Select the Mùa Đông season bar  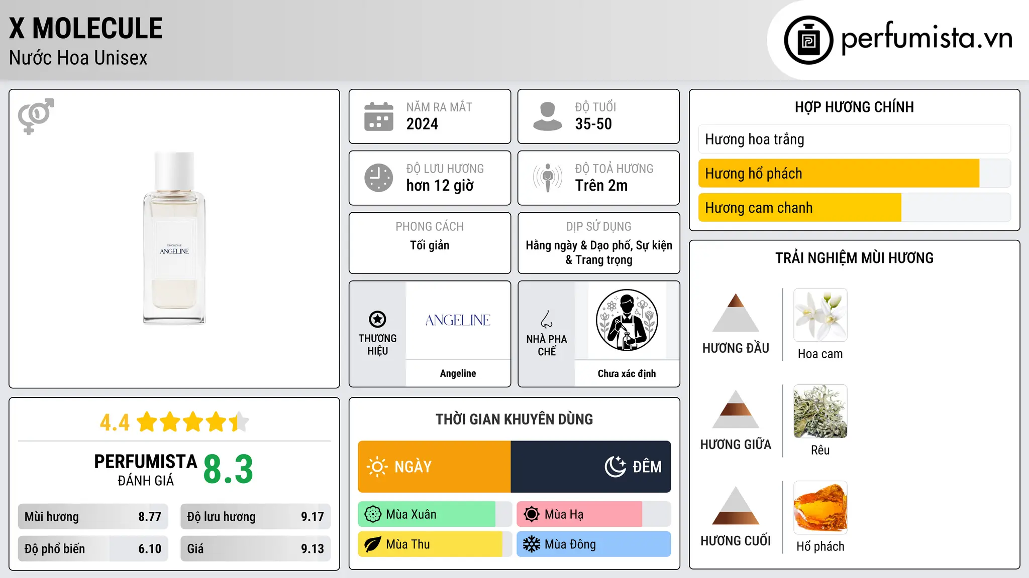point(593,544)
